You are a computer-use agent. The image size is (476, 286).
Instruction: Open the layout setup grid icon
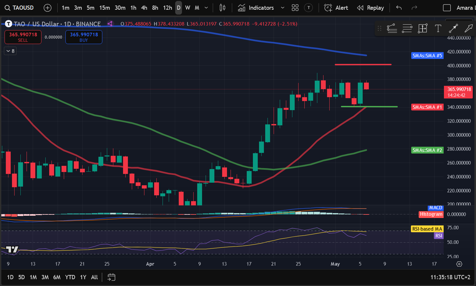(x=295, y=8)
